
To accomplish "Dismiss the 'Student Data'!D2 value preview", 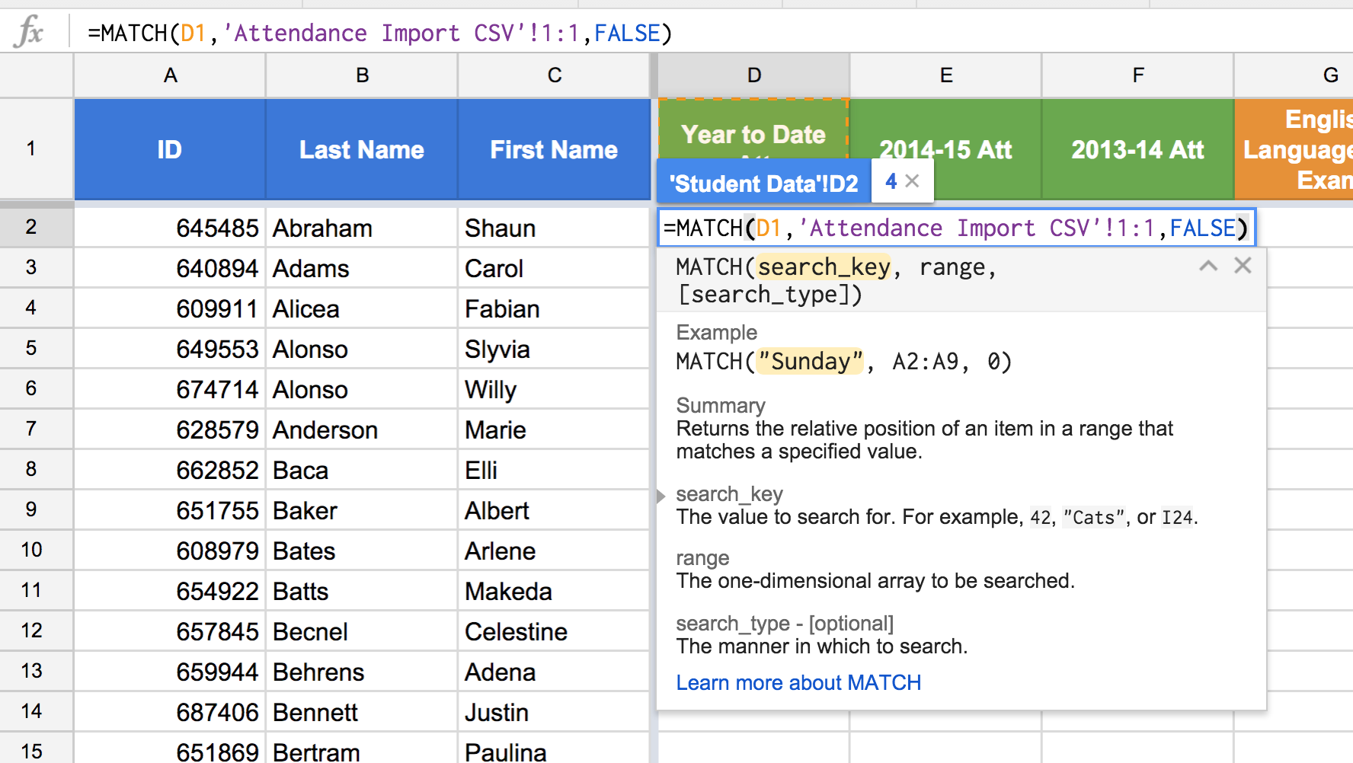I will click(x=912, y=181).
